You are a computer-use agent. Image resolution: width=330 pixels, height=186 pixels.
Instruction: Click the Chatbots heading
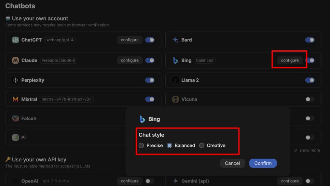[x=20, y=6]
